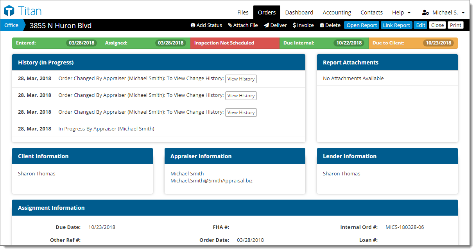Image resolution: width=475 pixels, height=250 pixels.
Task: Click the Link Report button
Action: (x=396, y=25)
